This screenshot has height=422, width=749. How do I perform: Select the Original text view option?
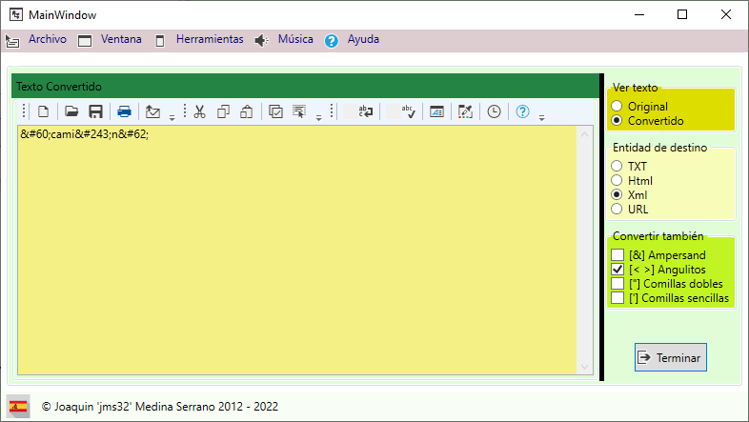pyautogui.click(x=617, y=107)
